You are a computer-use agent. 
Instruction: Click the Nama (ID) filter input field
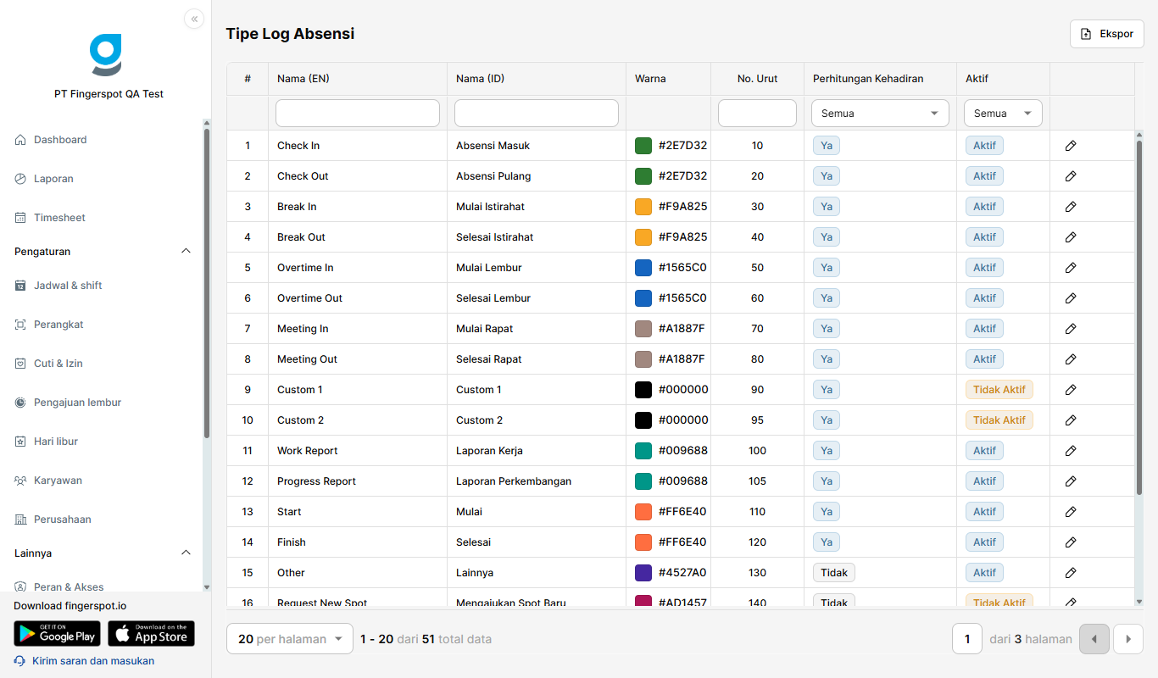pyautogui.click(x=537, y=113)
